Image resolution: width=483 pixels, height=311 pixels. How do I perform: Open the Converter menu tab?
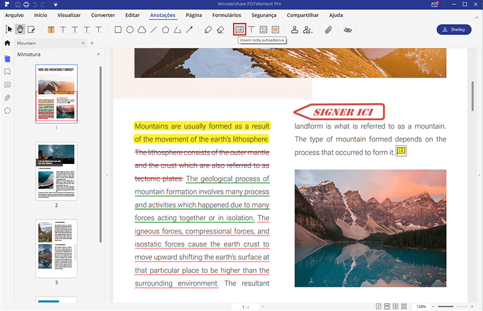pos(103,14)
